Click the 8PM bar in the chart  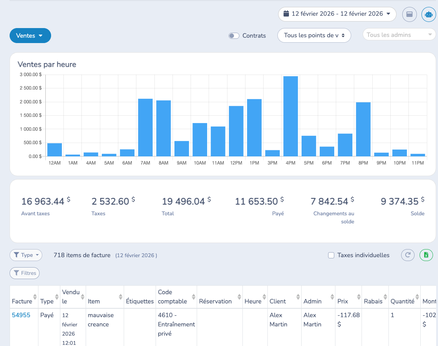363,129
